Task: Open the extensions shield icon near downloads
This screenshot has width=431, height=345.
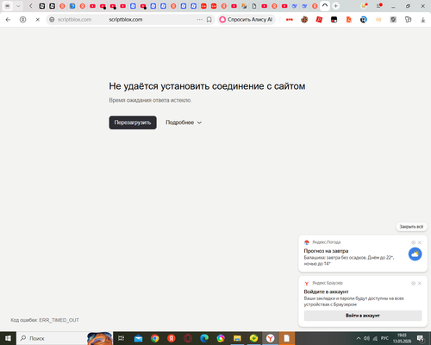Action: click(x=408, y=20)
